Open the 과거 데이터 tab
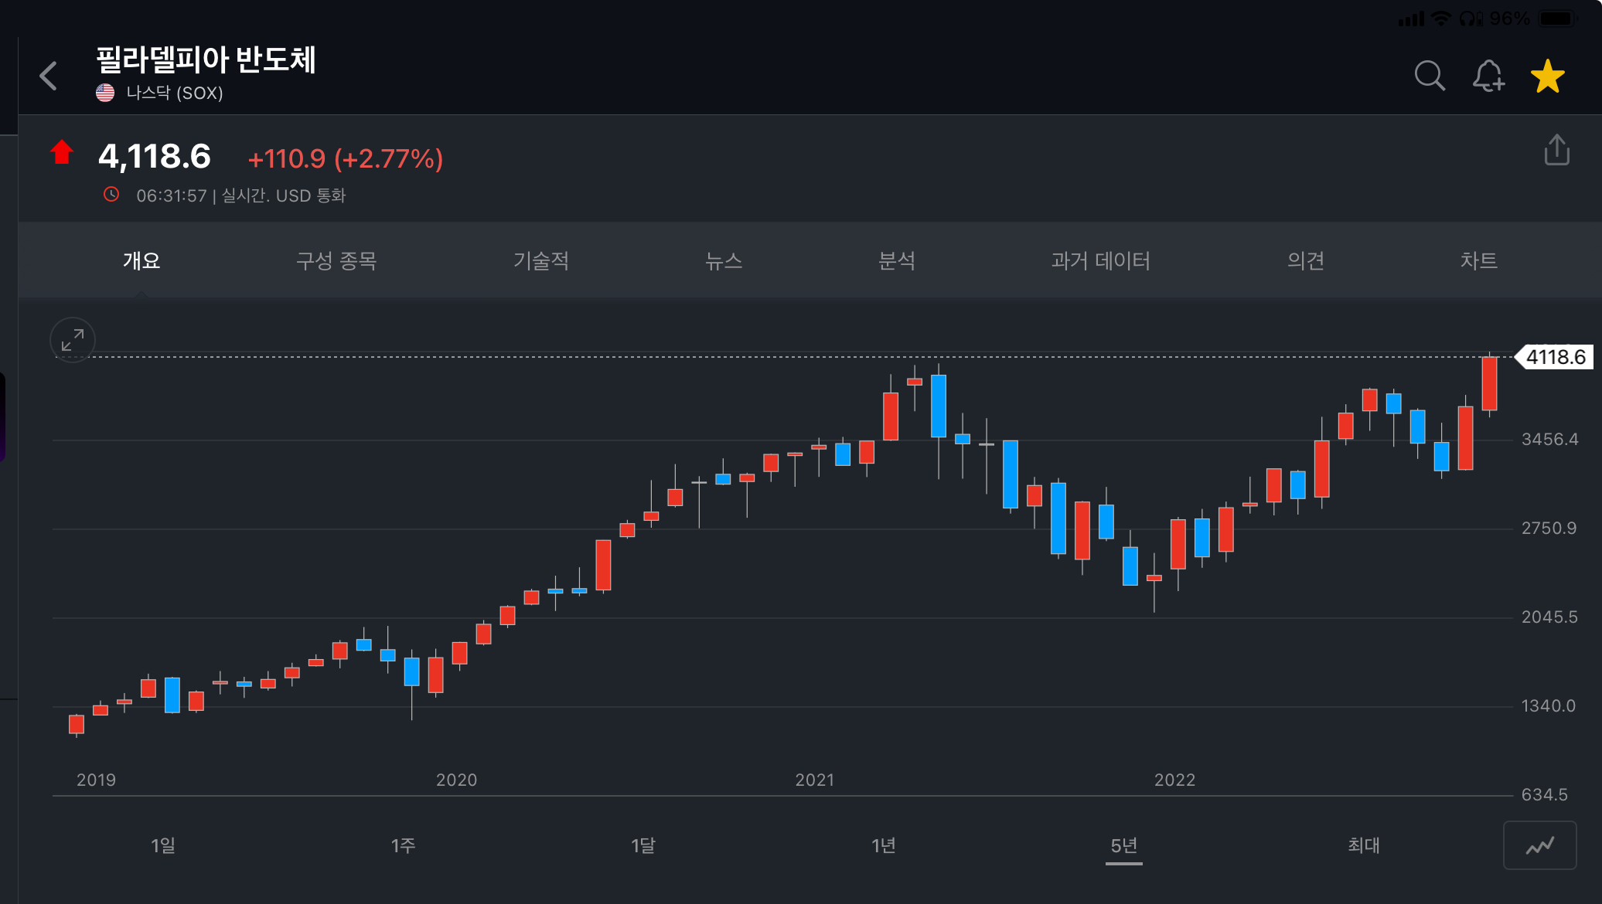Screen dimensions: 1602x904 [x=1100, y=260]
